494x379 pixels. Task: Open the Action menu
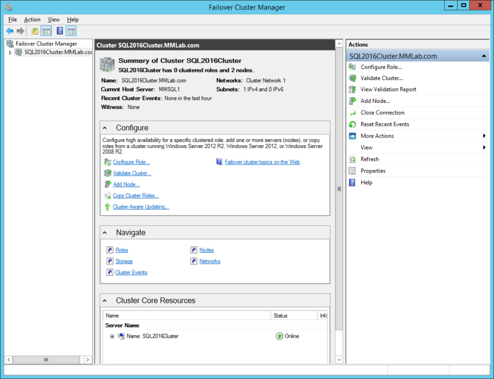[32, 19]
